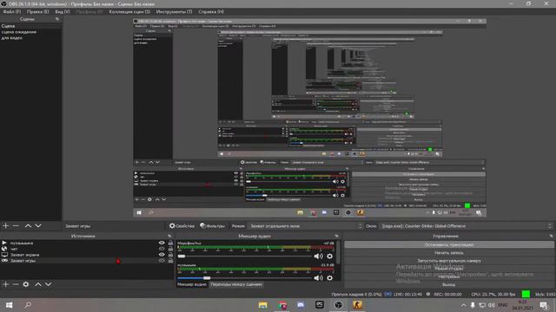Open File Explorer from taskbar

click(x=262, y=305)
